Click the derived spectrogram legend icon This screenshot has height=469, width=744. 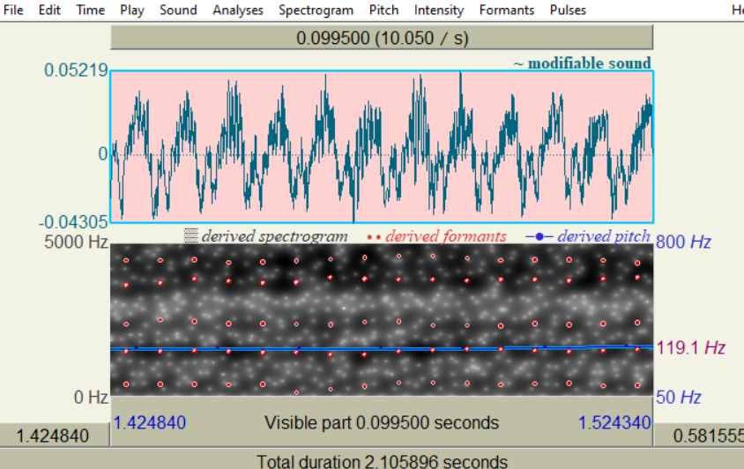point(190,235)
